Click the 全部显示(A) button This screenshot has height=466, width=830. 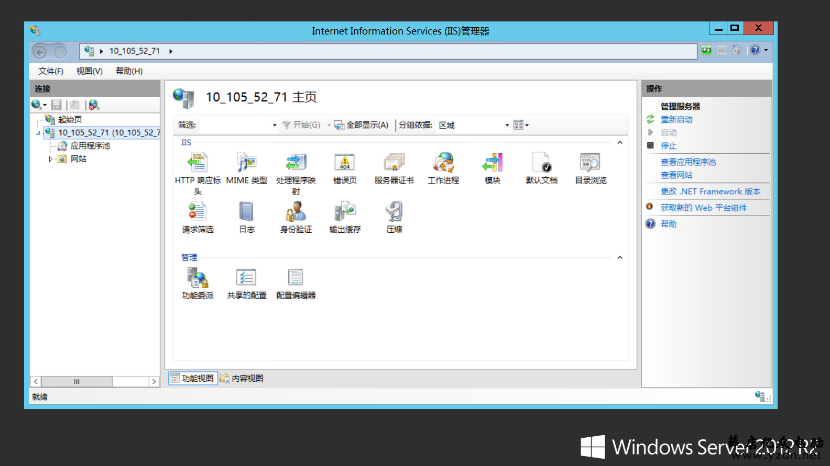pyautogui.click(x=362, y=125)
